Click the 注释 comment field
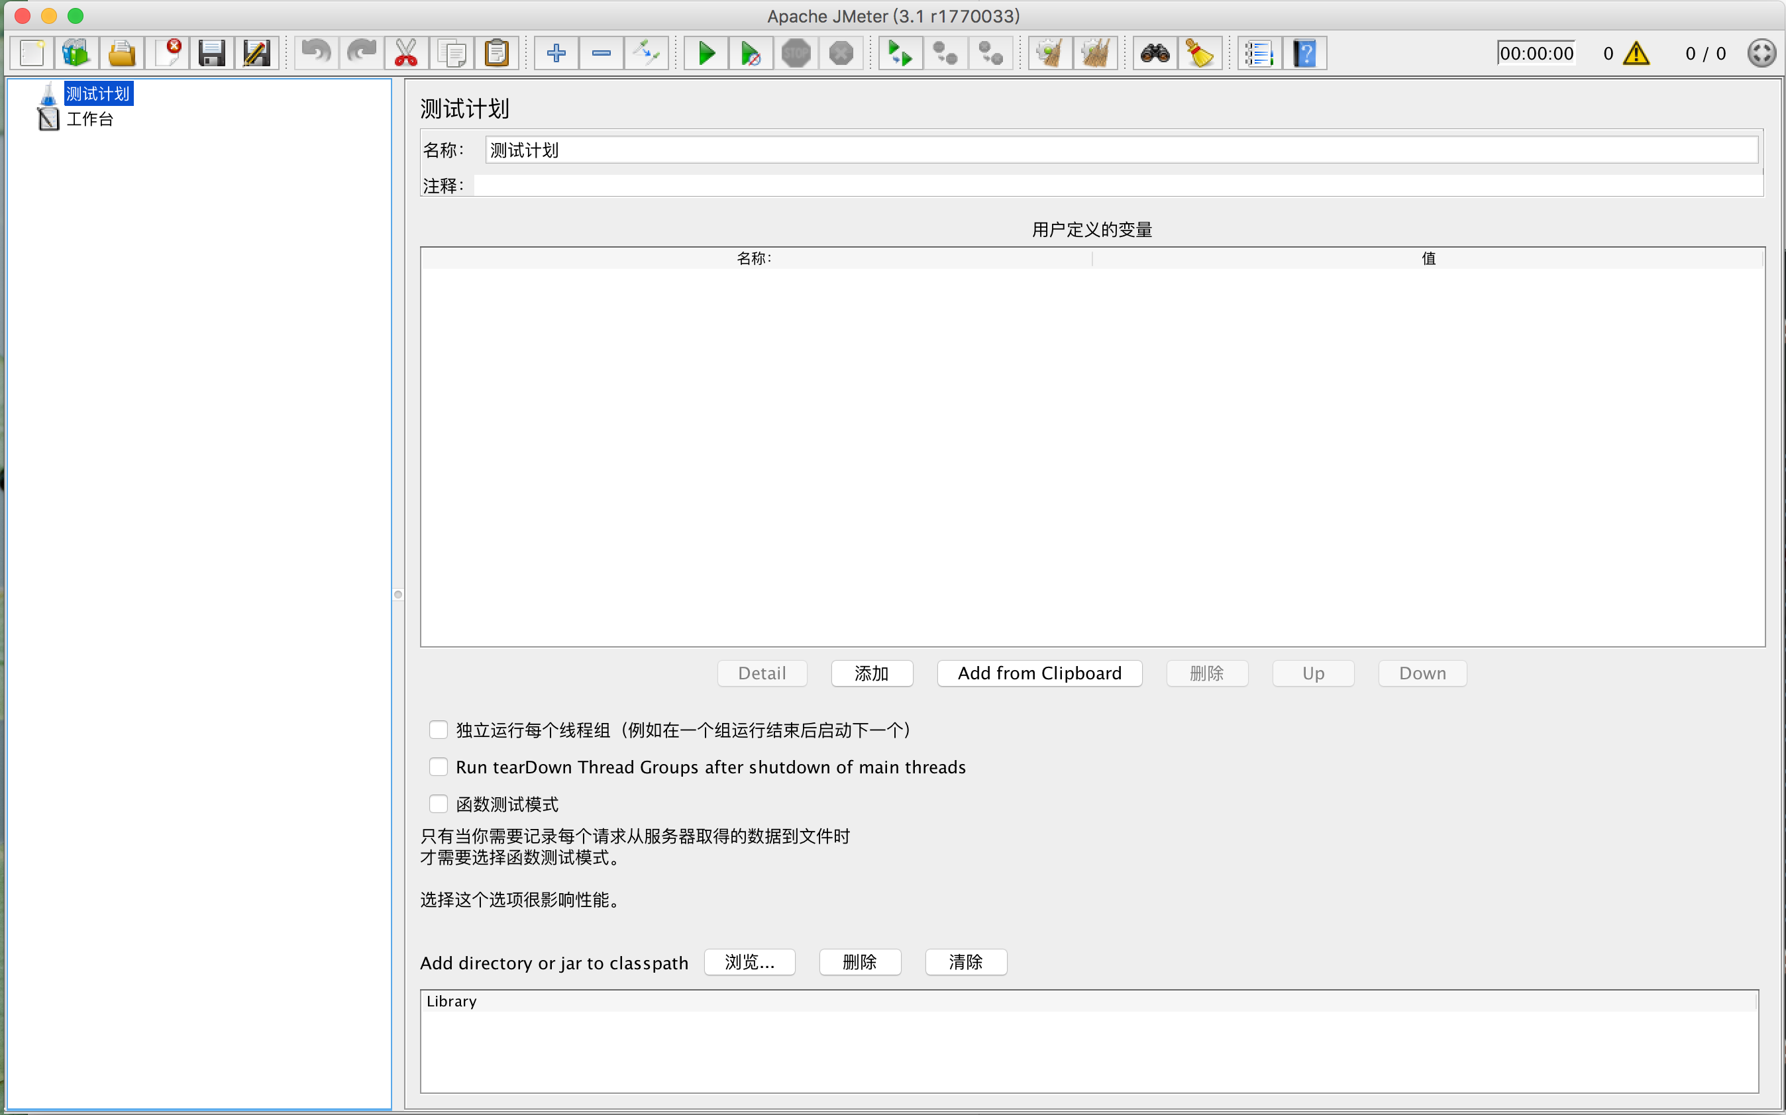 coord(1118,185)
